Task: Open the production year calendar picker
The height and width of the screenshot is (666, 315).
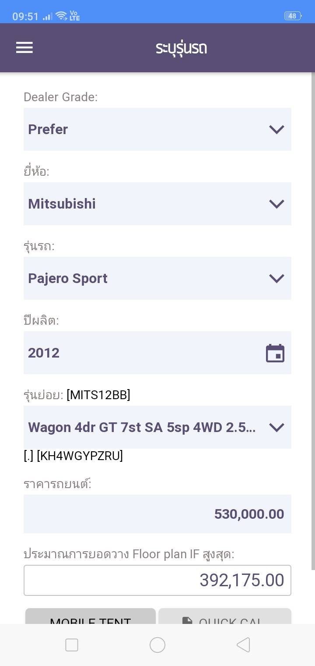Action: pos(275,353)
